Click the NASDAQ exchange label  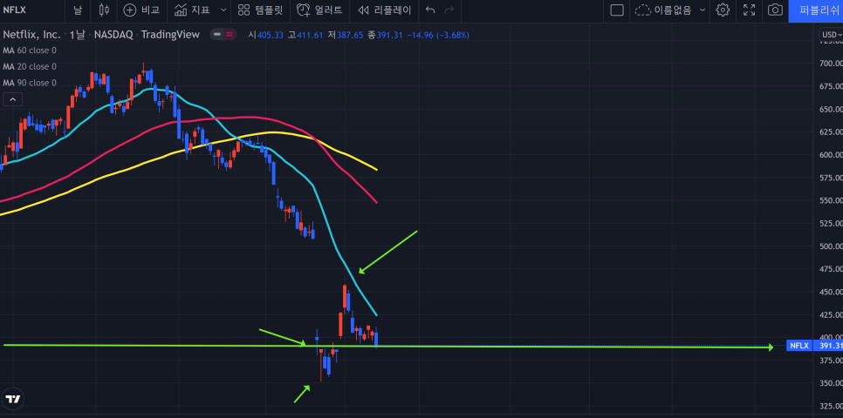[x=113, y=34]
